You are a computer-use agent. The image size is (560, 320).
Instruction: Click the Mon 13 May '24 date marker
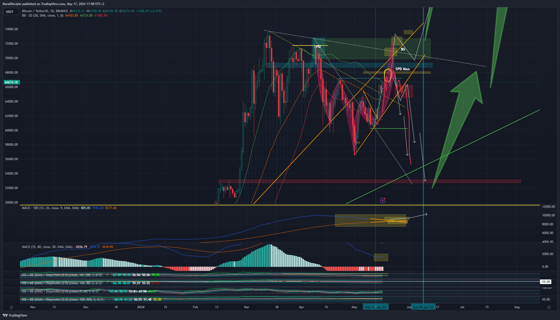pyautogui.click(x=376, y=307)
